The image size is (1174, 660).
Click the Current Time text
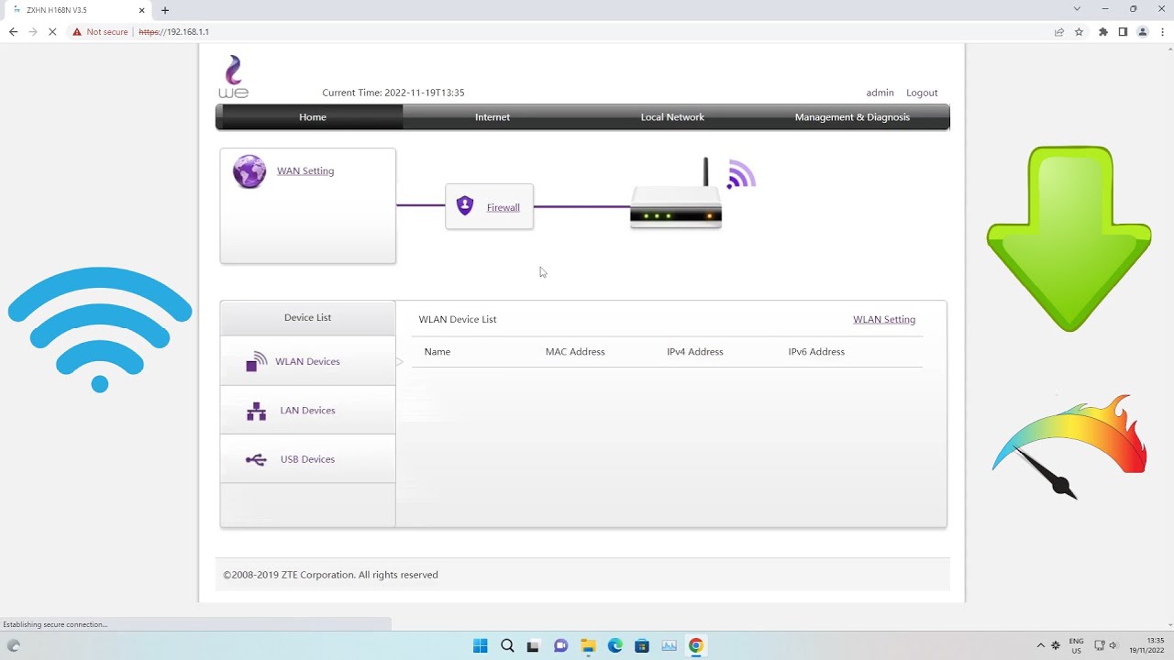click(393, 93)
